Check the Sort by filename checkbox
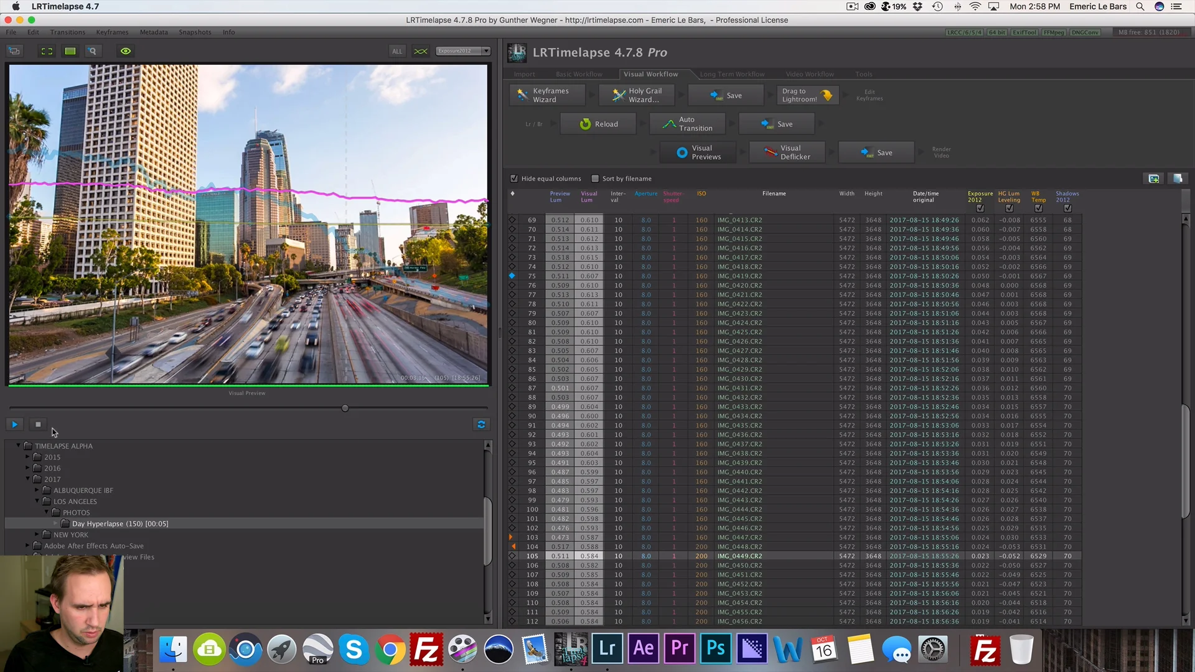Viewport: 1195px width, 672px height. click(x=595, y=179)
